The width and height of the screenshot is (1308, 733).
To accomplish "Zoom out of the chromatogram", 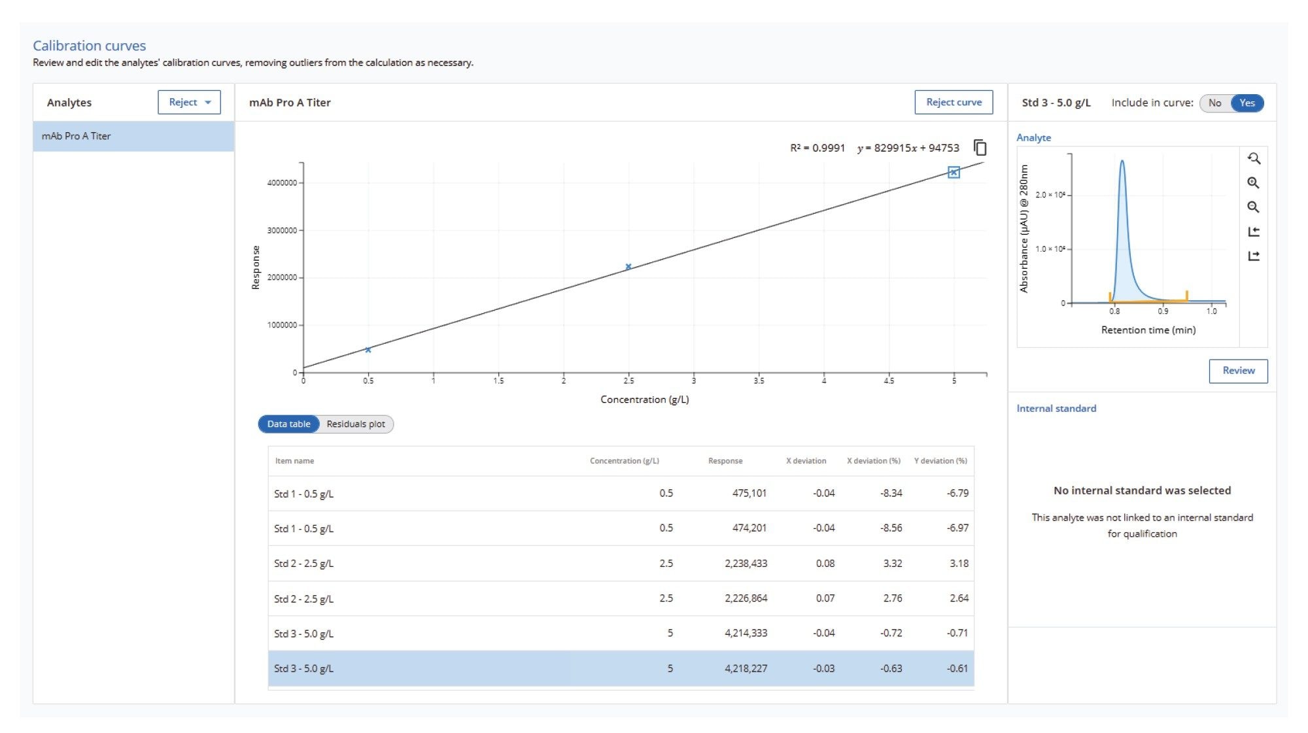I will (1253, 207).
